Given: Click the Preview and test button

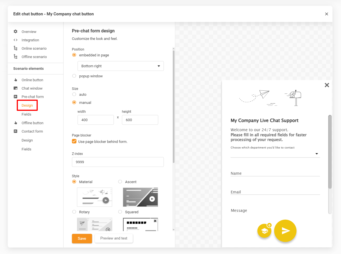Looking at the screenshot, I should pyautogui.click(x=114, y=238).
